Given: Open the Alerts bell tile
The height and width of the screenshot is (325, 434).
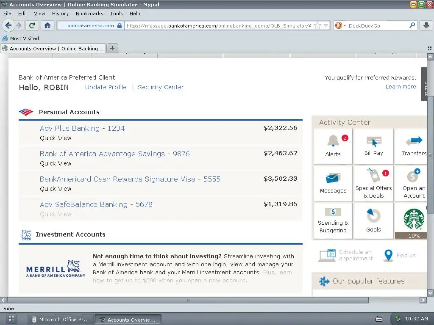Looking at the screenshot, I should coord(333,146).
